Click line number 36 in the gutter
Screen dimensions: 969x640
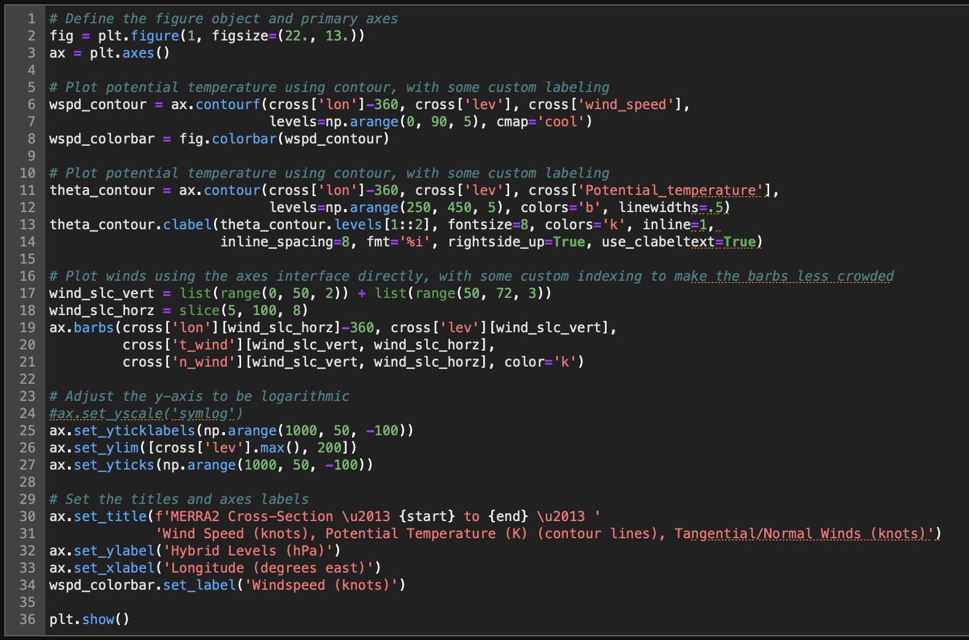coord(28,619)
